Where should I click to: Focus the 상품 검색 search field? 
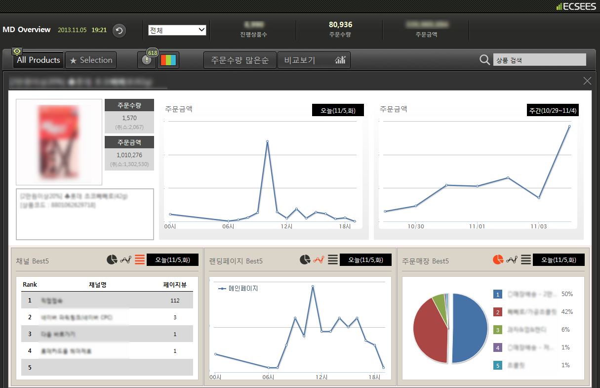coord(540,60)
